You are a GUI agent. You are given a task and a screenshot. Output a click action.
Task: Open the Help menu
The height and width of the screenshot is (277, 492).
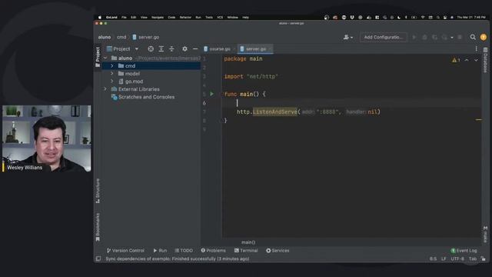(245, 18)
